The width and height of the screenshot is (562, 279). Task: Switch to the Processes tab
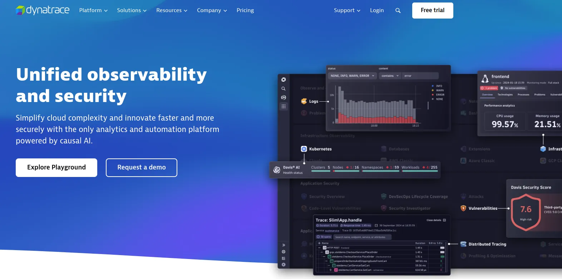(523, 95)
